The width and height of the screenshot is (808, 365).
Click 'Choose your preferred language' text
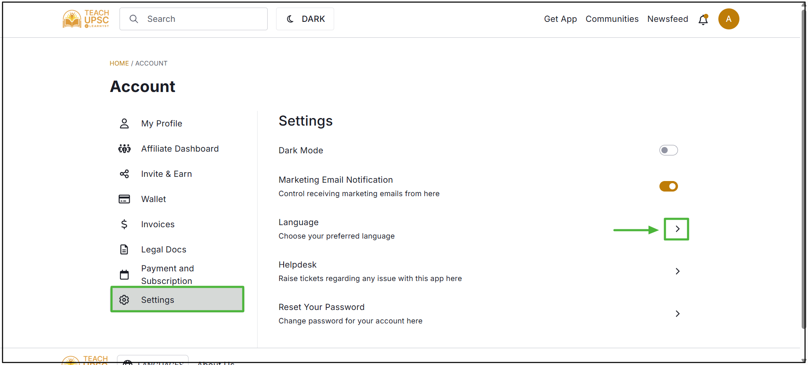(x=337, y=236)
